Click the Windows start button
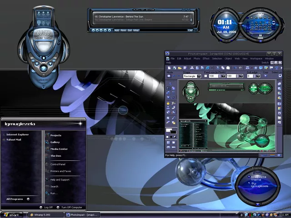291x218 pixels. tap(11, 215)
